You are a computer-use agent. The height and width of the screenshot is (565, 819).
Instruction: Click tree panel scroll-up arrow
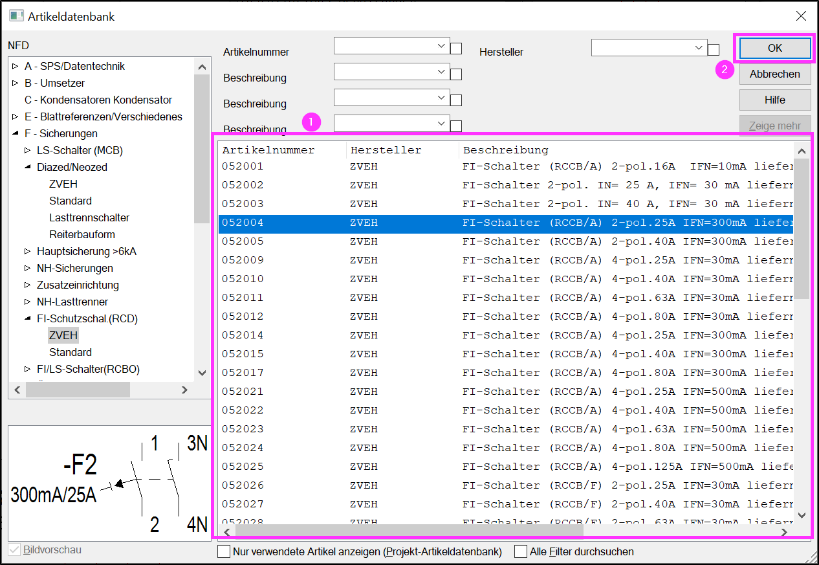point(201,67)
